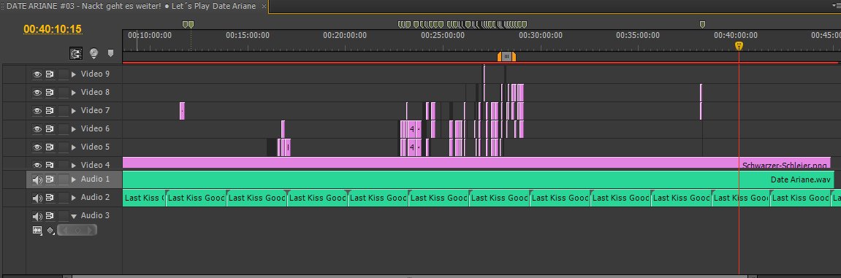The width and height of the screenshot is (841, 278).
Task: Toggle sync lock for Video 6
Action: 50,129
